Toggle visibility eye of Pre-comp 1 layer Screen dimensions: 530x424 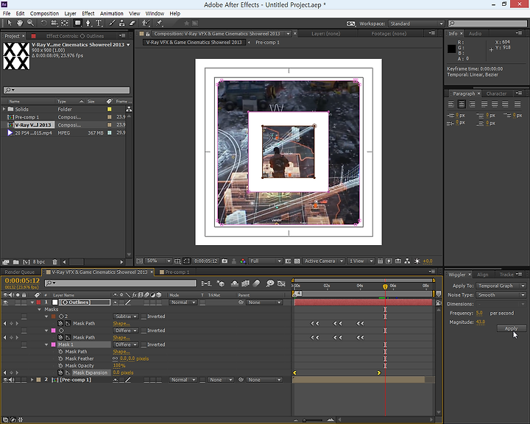pyautogui.click(x=5, y=380)
